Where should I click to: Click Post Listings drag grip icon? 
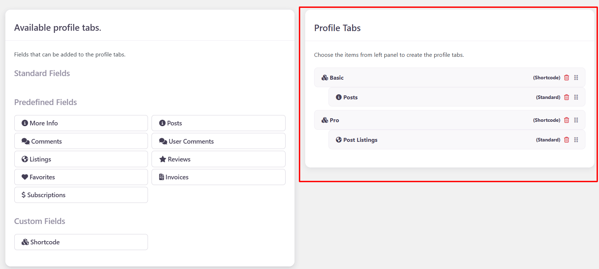tap(576, 140)
